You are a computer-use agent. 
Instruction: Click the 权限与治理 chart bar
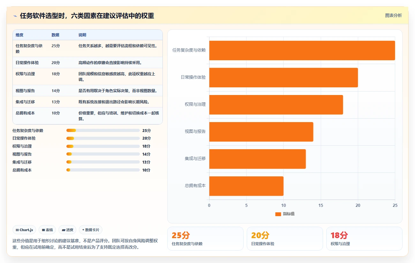pos(276,105)
